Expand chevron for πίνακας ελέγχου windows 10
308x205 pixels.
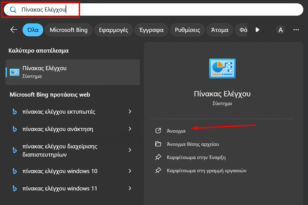tap(130, 171)
